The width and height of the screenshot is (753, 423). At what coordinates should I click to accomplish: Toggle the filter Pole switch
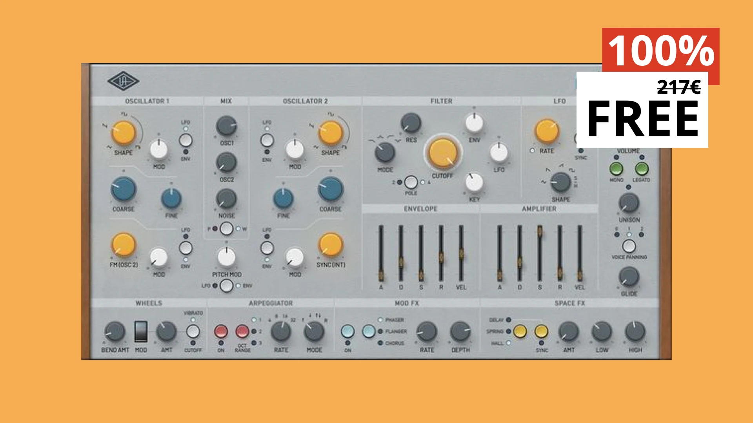tap(411, 182)
